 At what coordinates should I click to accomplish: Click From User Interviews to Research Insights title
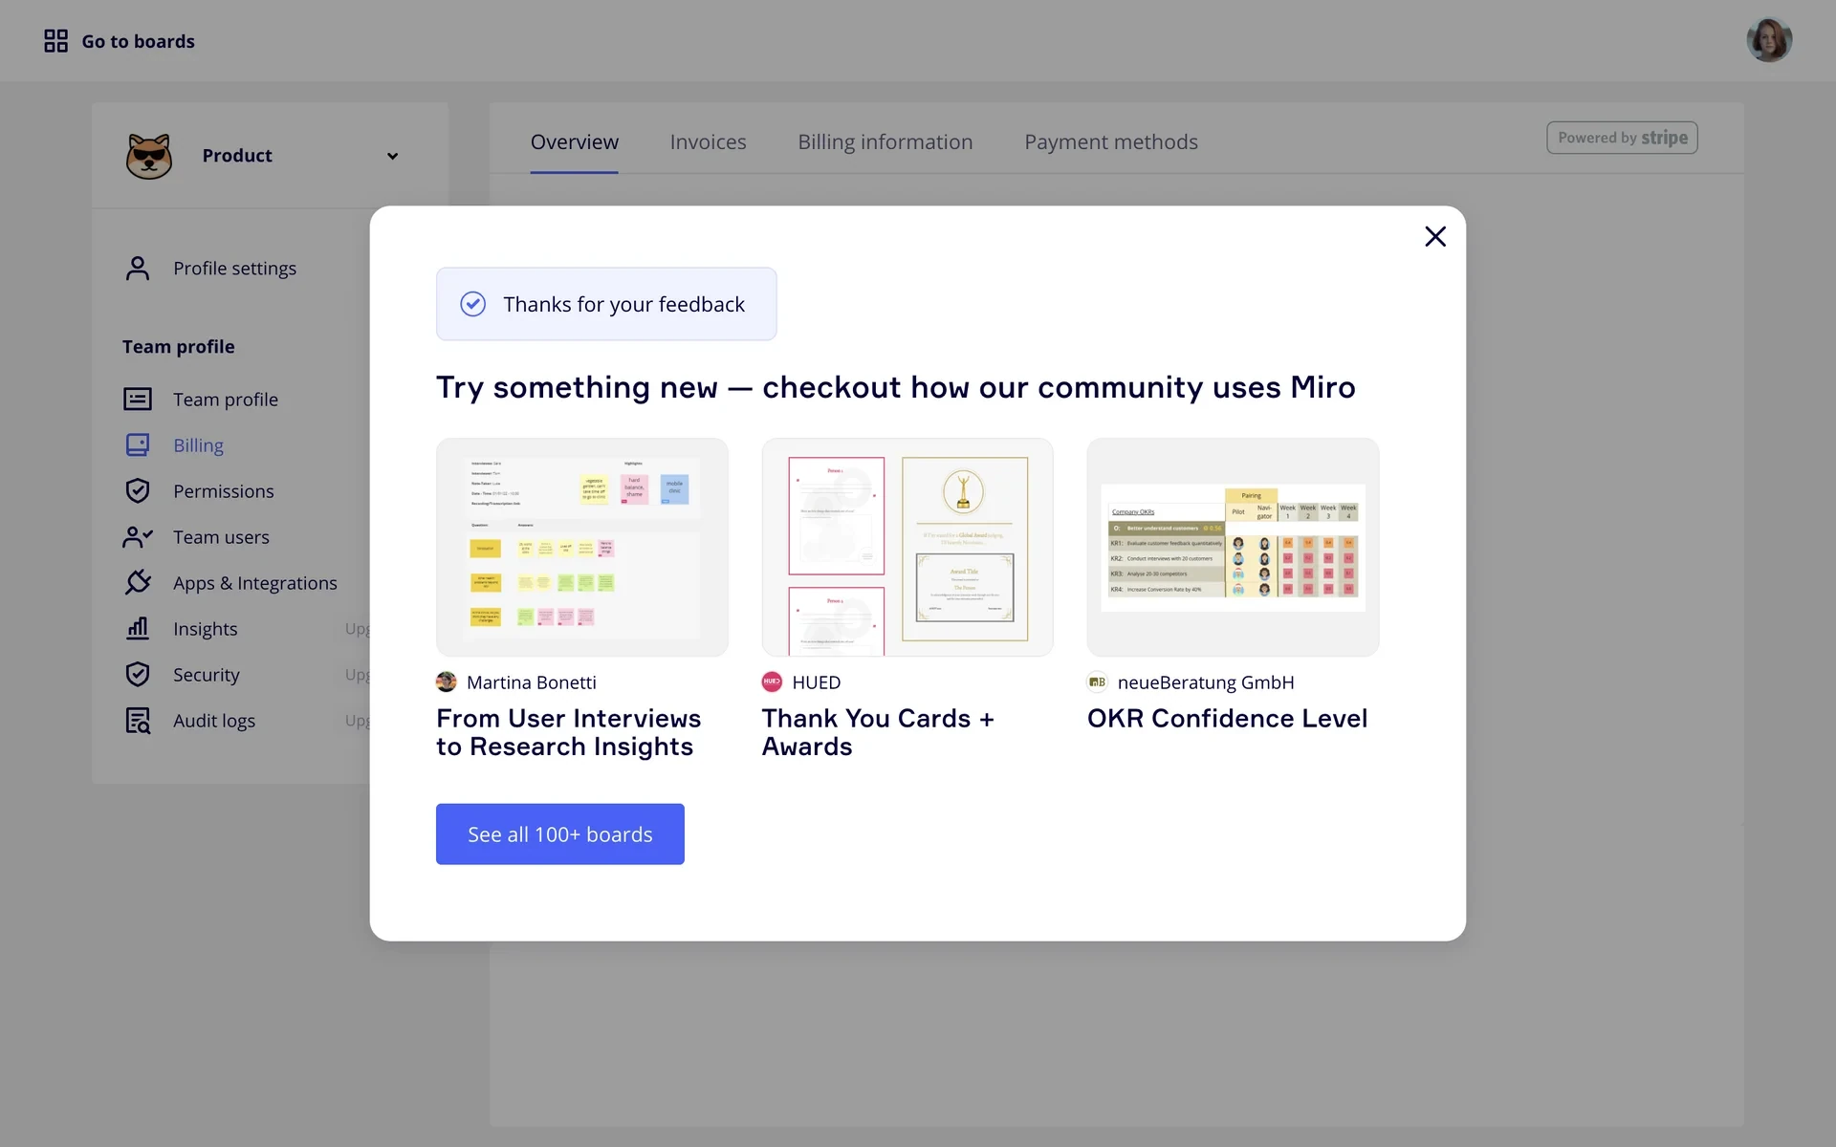(x=568, y=732)
